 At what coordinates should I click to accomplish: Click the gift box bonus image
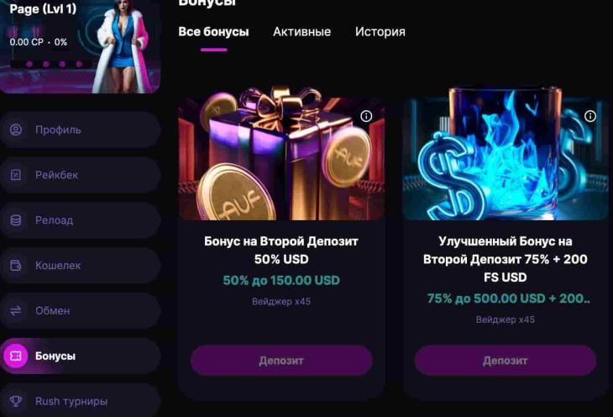pos(281,155)
